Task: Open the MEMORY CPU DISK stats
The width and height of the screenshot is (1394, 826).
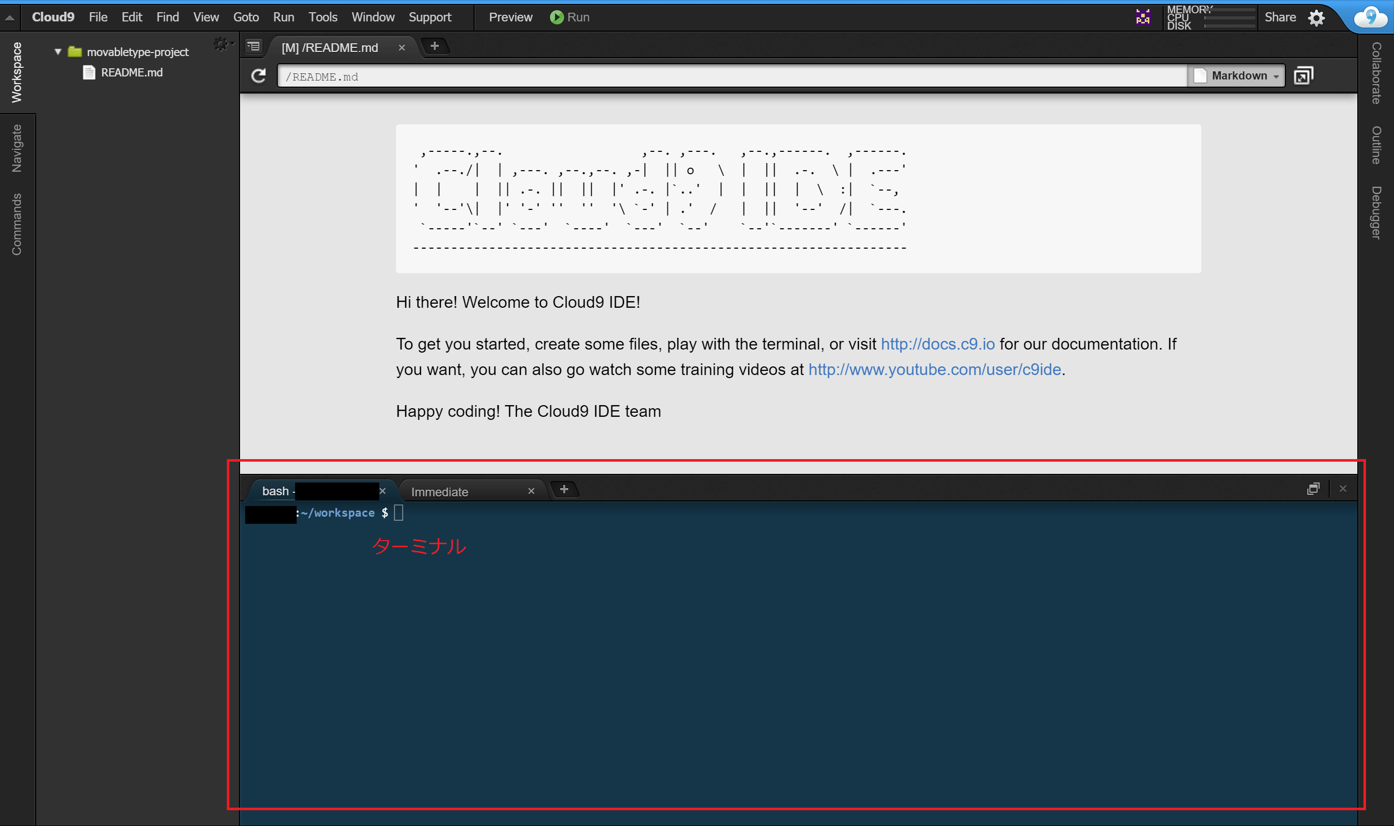Action: point(1211,17)
